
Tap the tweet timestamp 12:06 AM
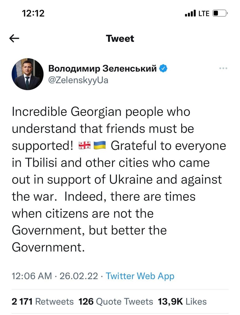(32, 276)
